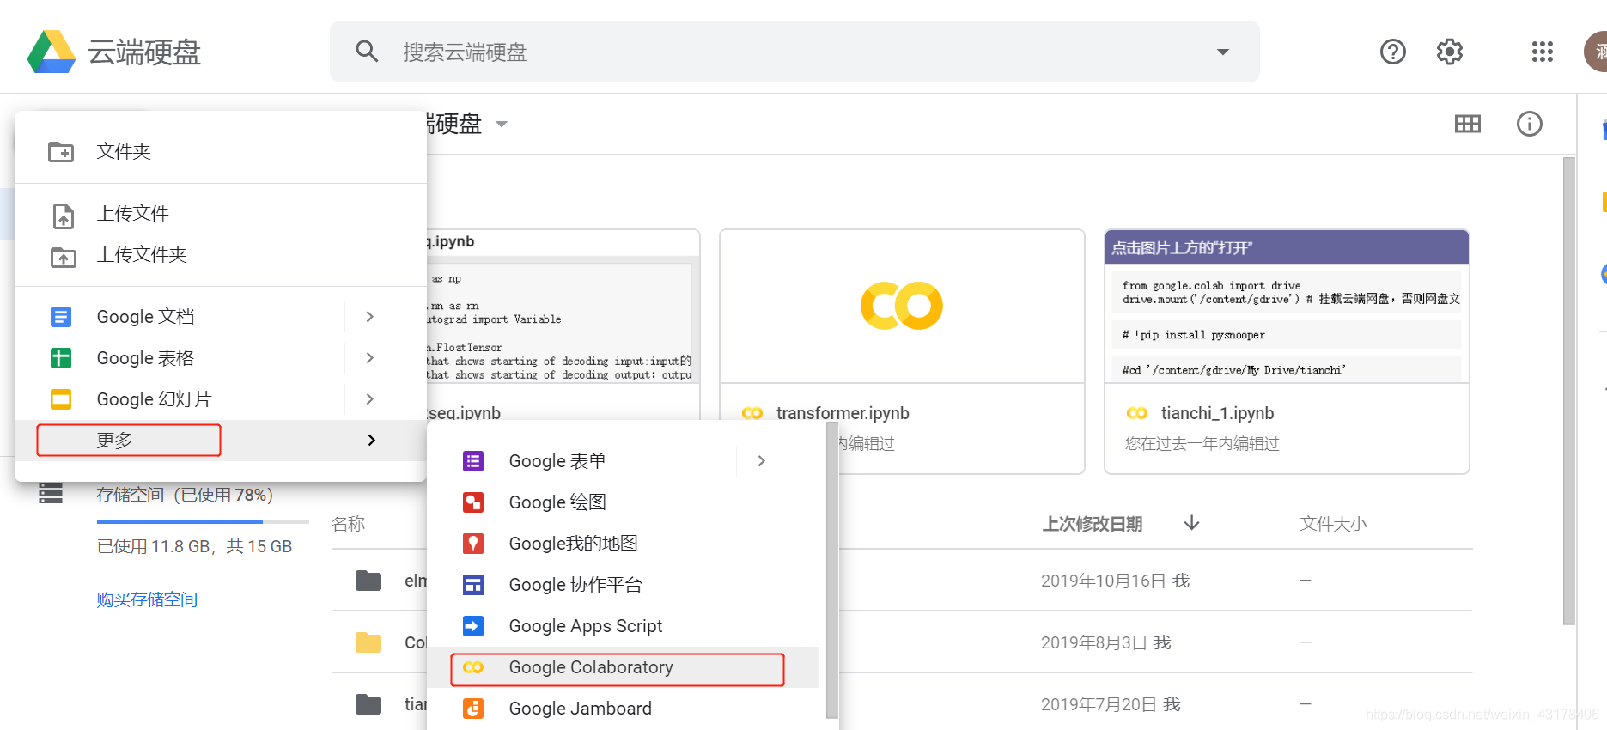Image resolution: width=1607 pixels, height=730 pixels.
Task: Click the Google Forms purple icon
Action: (473, 461)
